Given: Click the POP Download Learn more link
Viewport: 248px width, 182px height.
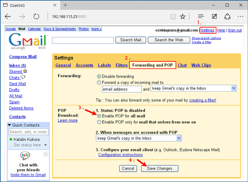Looking at the screenshot, I should coord(68,120).
